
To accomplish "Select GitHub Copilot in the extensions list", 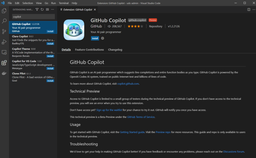I will [x=33, y=28].
